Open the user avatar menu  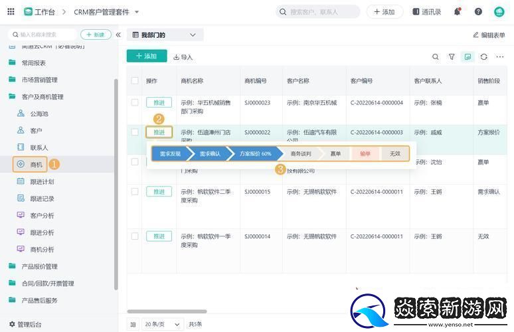click(499, 12)
